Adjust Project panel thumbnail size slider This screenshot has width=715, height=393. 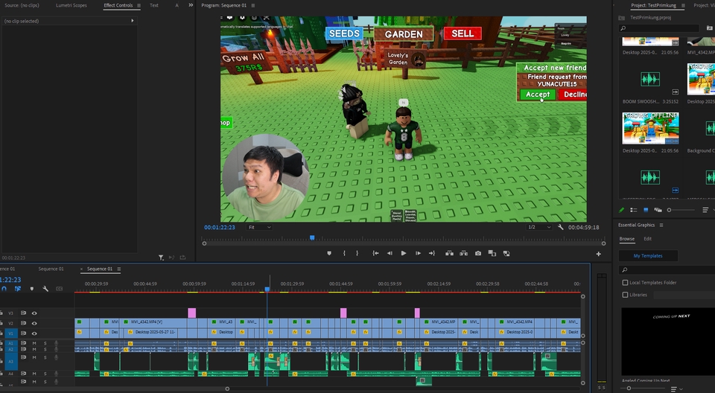click(x=669, y=210)
